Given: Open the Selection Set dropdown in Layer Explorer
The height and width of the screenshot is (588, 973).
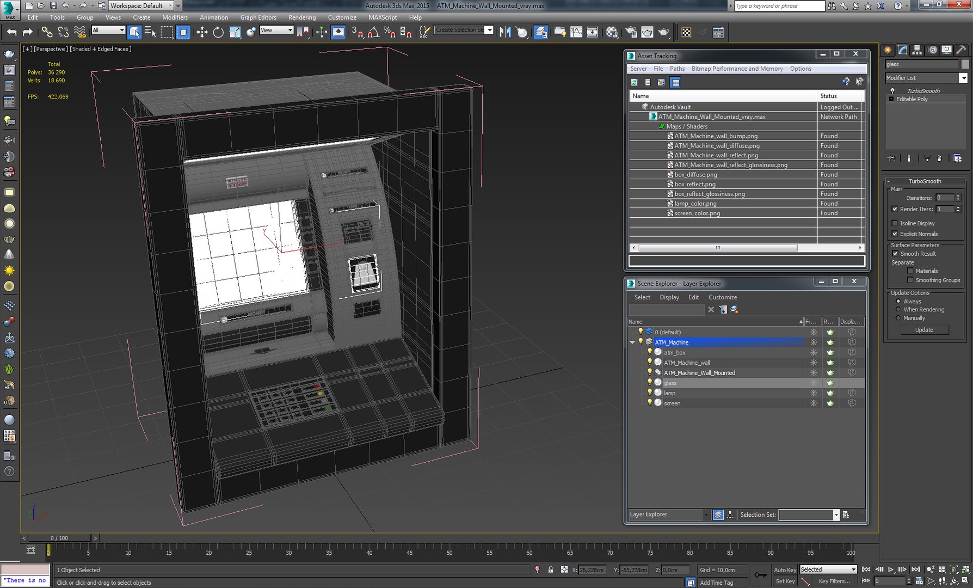Looking at the screenshot, I should point(836,514).
